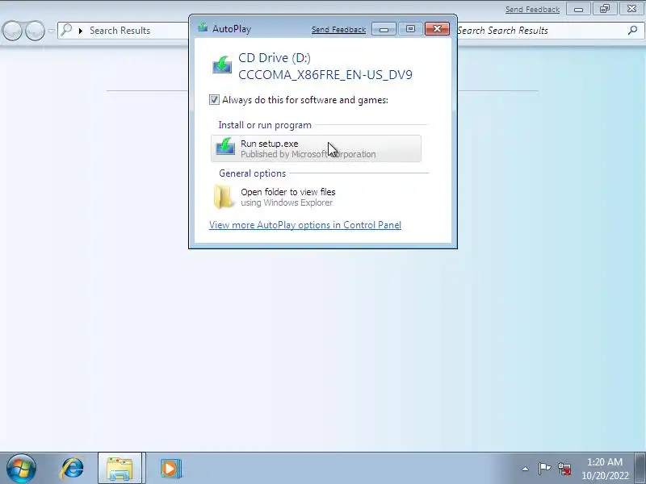
Task: Close the Explorer Search Results window
Action: click(x=631, y=9)
